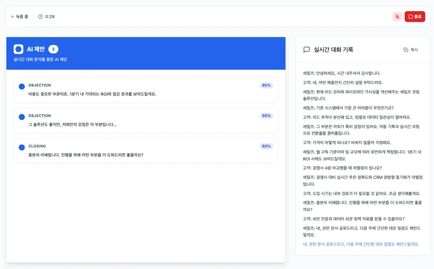The width and height of the screenshot is (434, 269).
Task: Click the red recording indicator dot
Action: 12,17
